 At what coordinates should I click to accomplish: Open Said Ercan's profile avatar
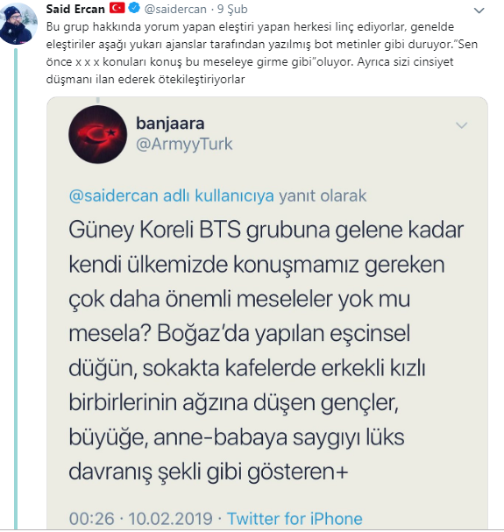[x=18, y=24]
